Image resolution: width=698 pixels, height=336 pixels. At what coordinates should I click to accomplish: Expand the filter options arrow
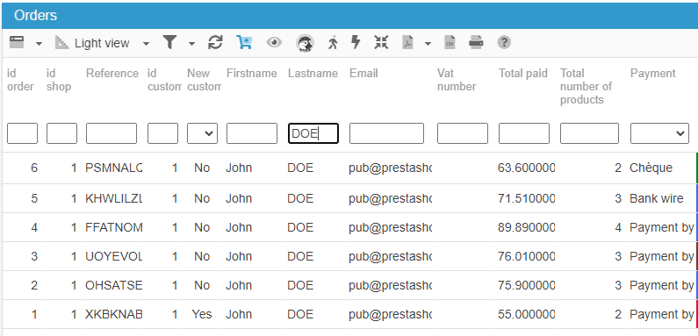pyautogui.click(x=191, y=44)
